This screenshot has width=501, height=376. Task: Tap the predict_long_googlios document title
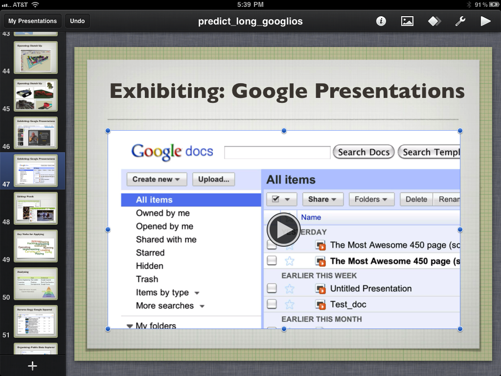[250, 21]
